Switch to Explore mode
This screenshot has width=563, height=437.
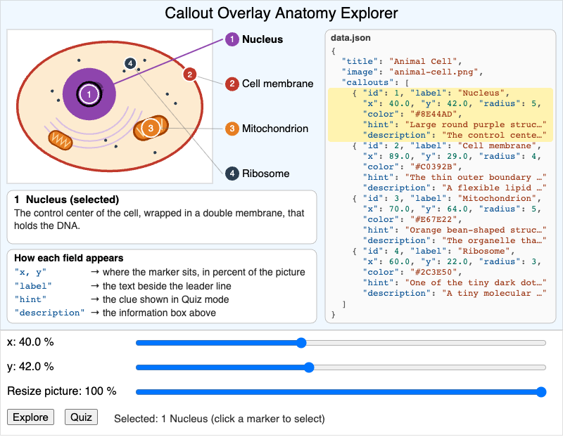tap(30, 417)
